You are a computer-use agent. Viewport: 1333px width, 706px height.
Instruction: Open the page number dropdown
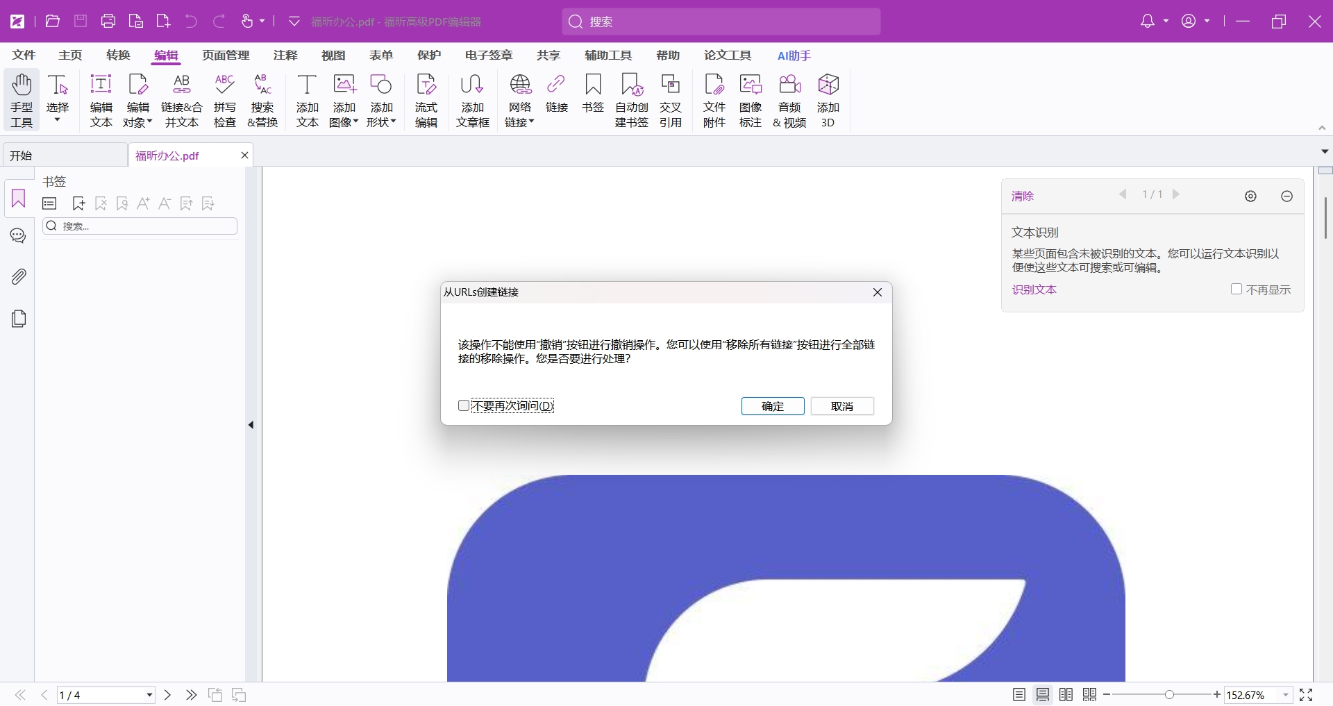(149, 695)
